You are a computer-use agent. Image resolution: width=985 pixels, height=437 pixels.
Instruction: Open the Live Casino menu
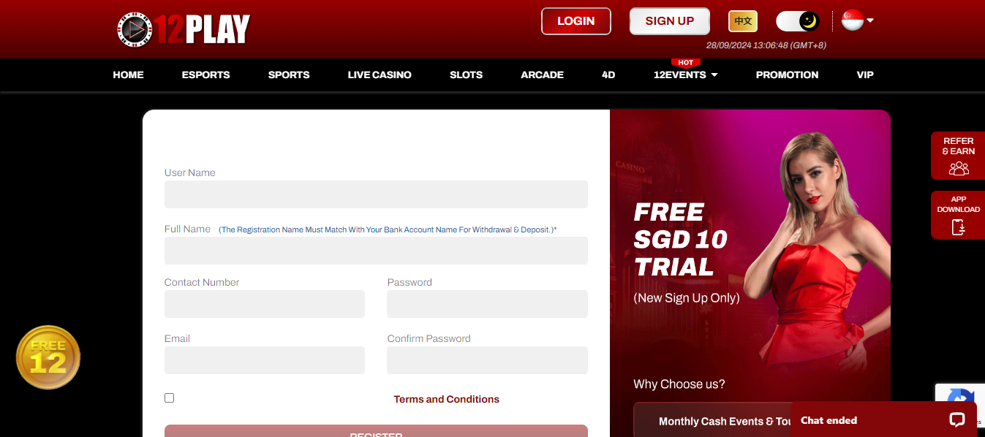tap(380, 75)
